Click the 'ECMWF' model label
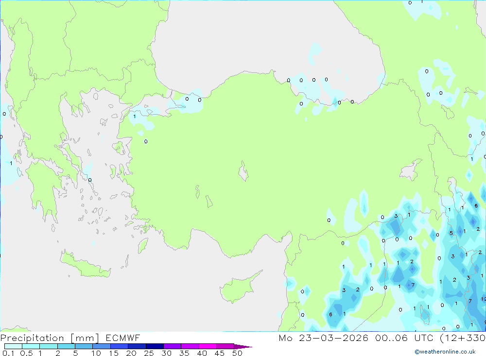 pyautogui.click(x=123, y=338)
